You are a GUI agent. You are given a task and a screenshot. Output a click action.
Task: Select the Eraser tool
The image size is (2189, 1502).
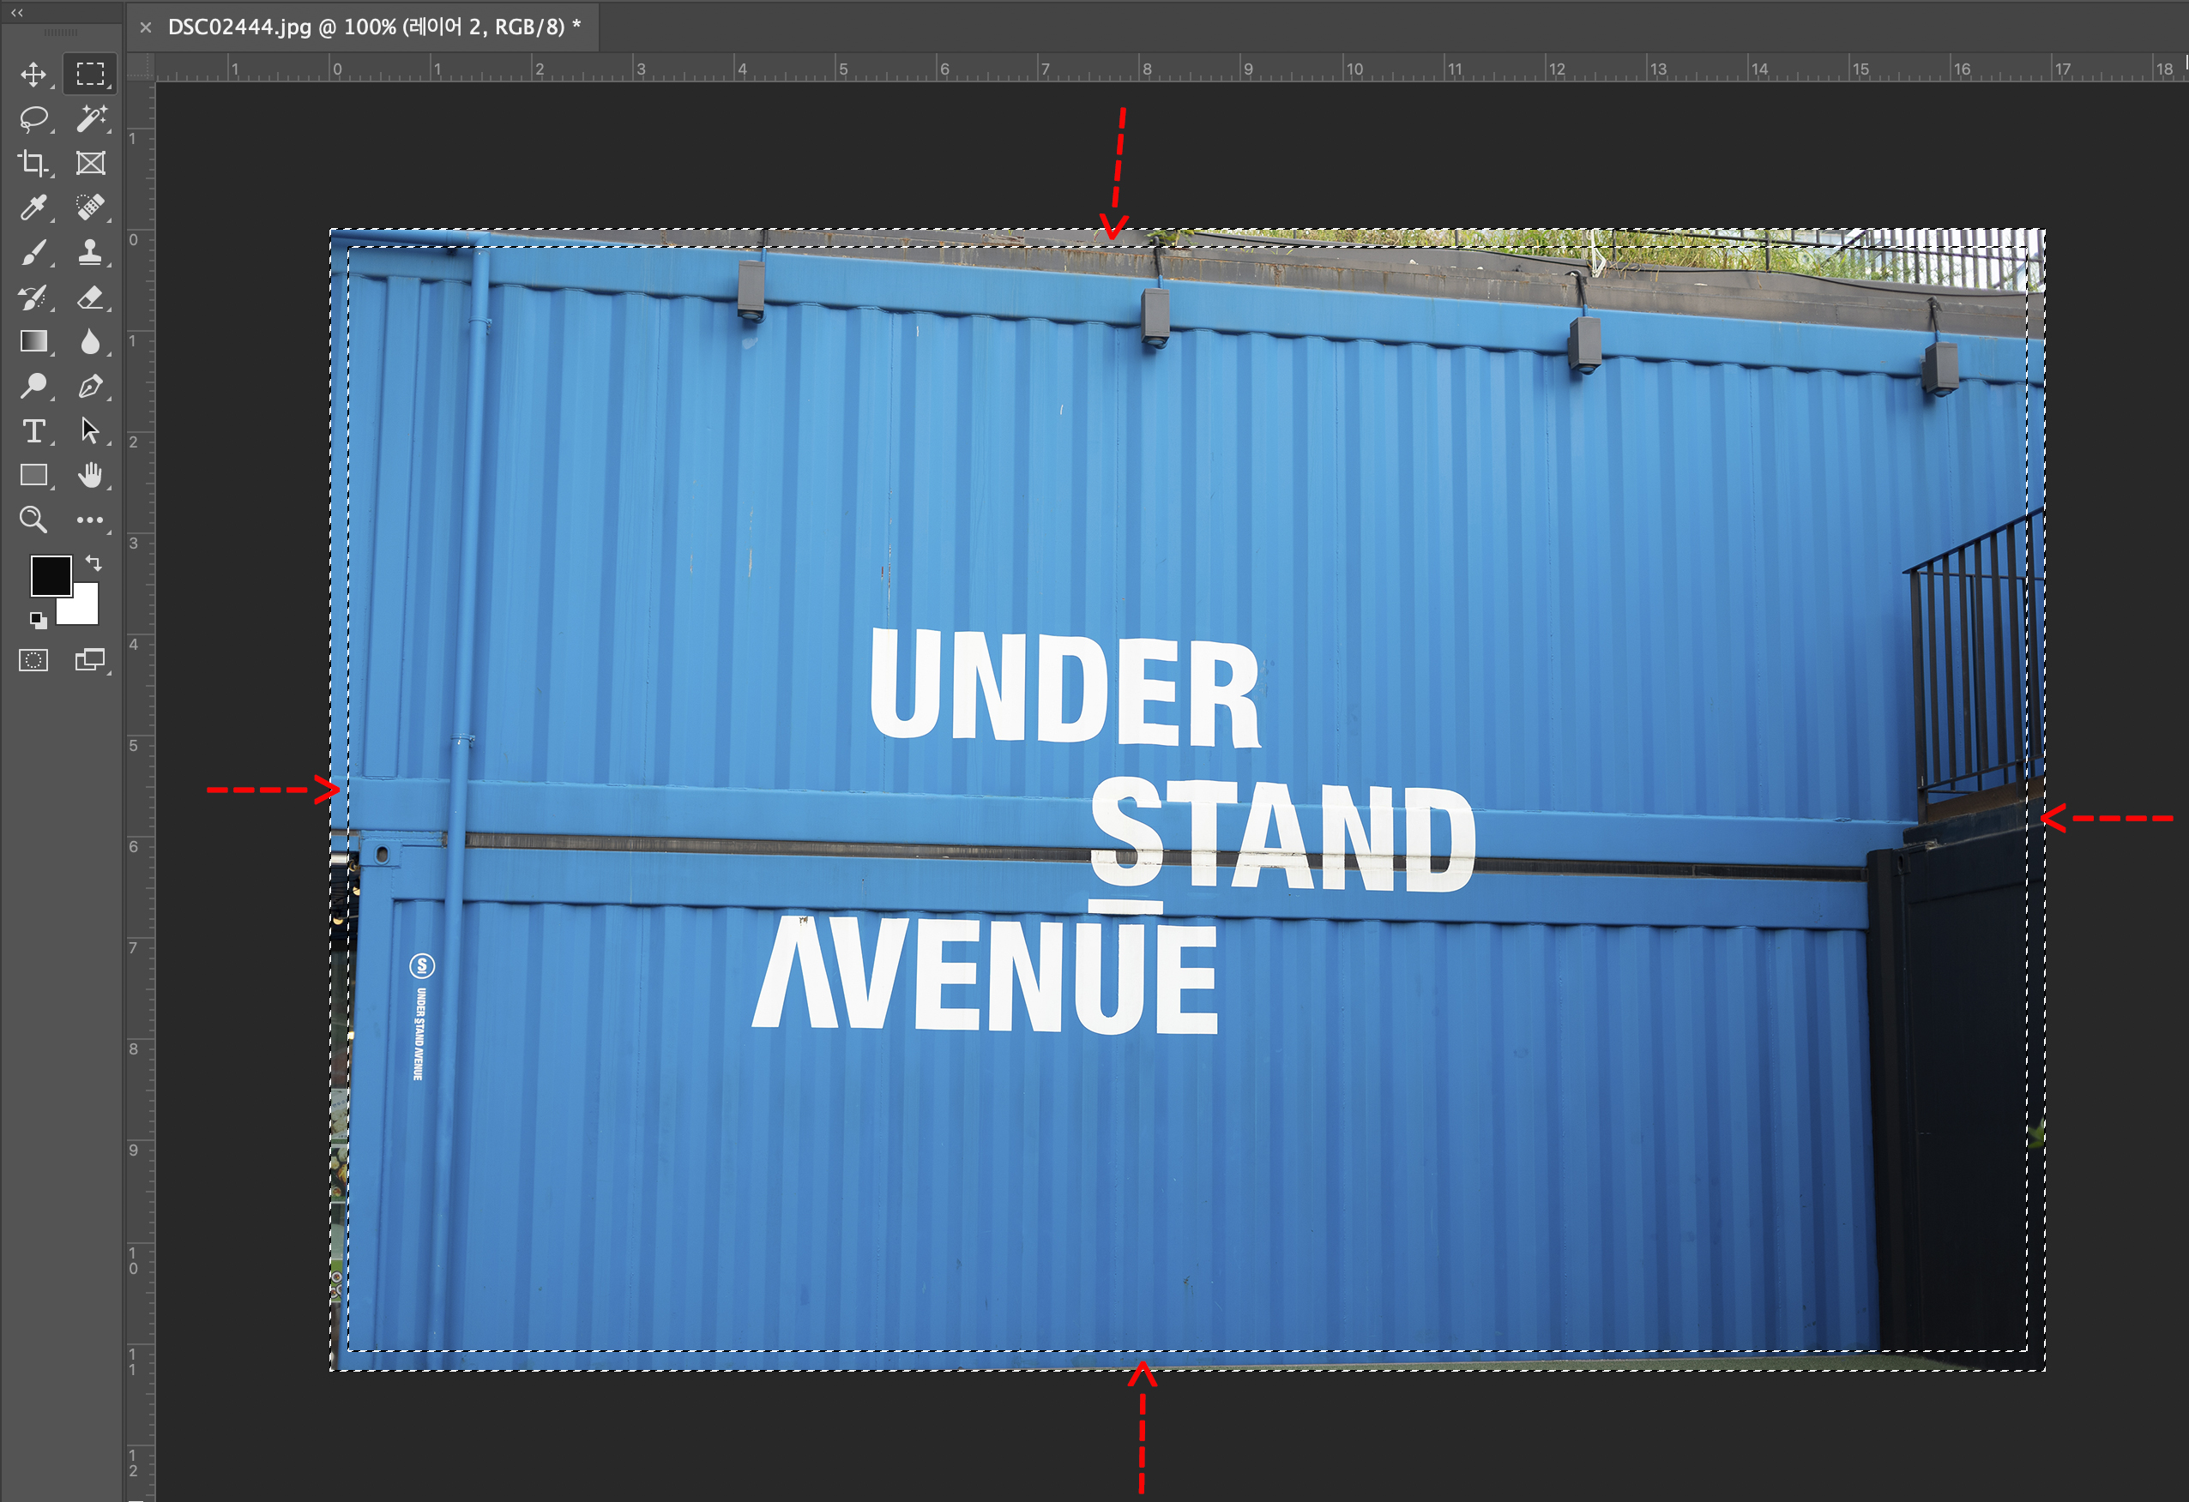point(90,297)
